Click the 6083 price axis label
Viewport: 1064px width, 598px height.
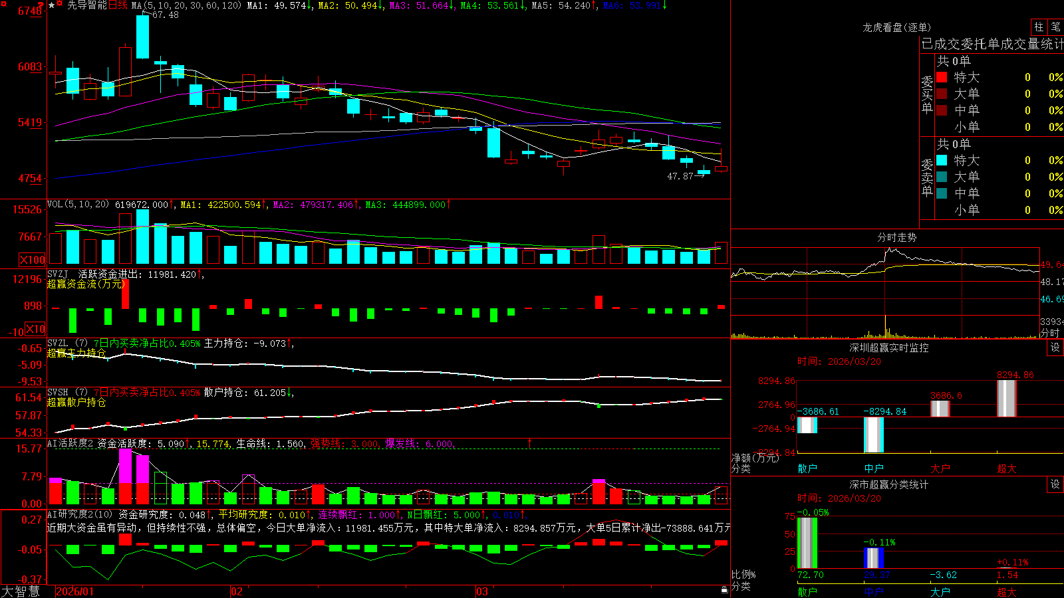[29, 66]
